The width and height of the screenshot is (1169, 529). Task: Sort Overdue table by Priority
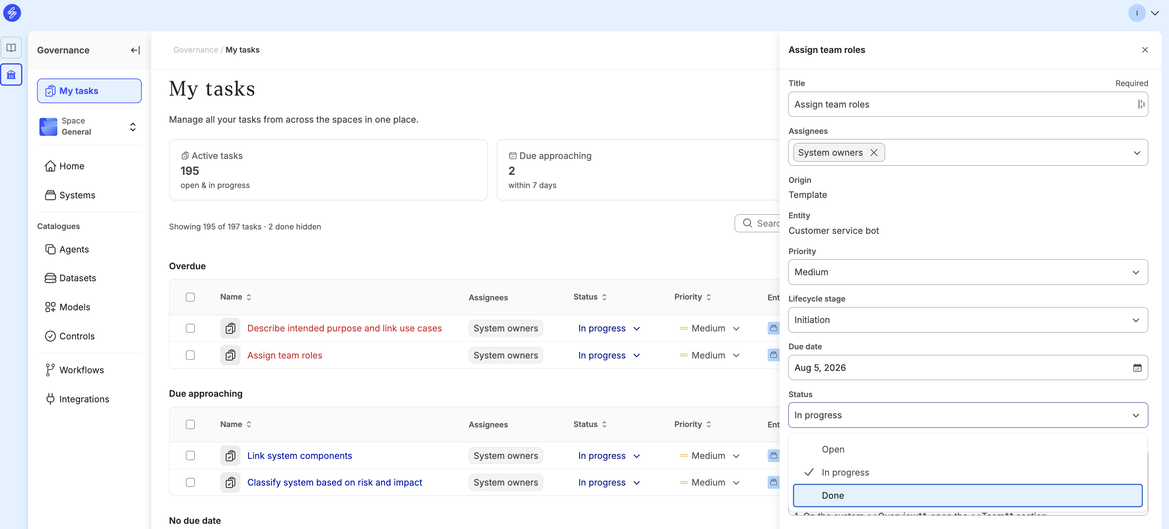(x=692, y=297)
